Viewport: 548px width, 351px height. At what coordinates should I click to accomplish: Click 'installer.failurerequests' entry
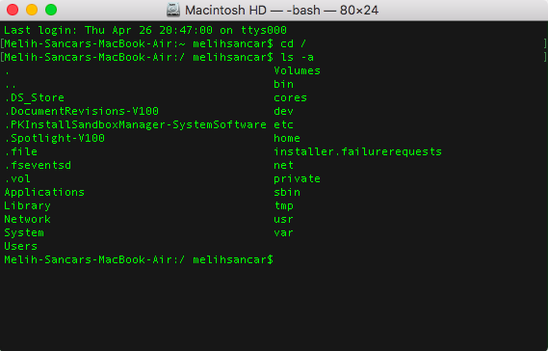click(358, 151)
